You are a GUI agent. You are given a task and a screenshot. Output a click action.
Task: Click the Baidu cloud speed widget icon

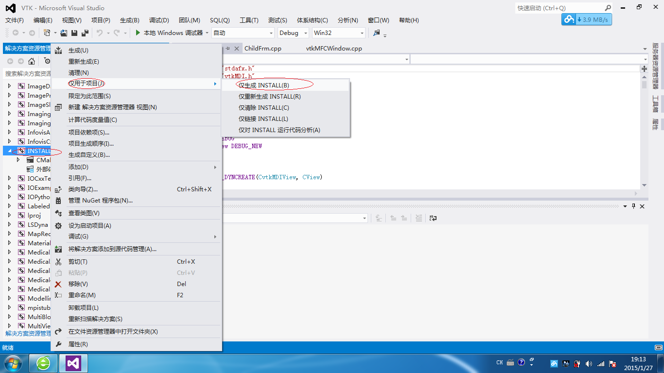(569, 19)
